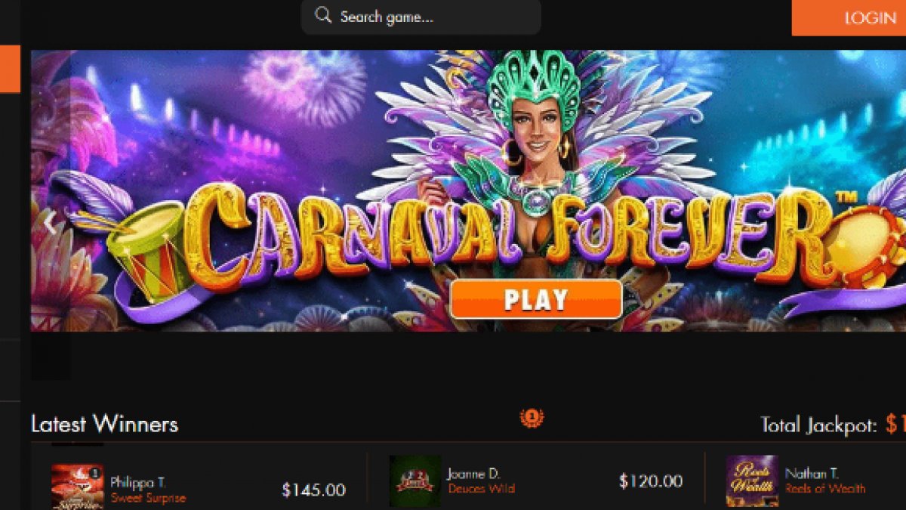Open the Sweet Surprise game thumbnail

77,487
